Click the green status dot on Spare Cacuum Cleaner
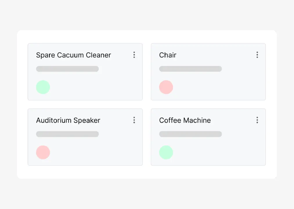 (43, 87)
